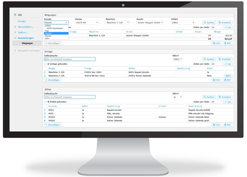247x177 pixels.
Task: Click the SQC hamburger menu icon
Action: 15,15
